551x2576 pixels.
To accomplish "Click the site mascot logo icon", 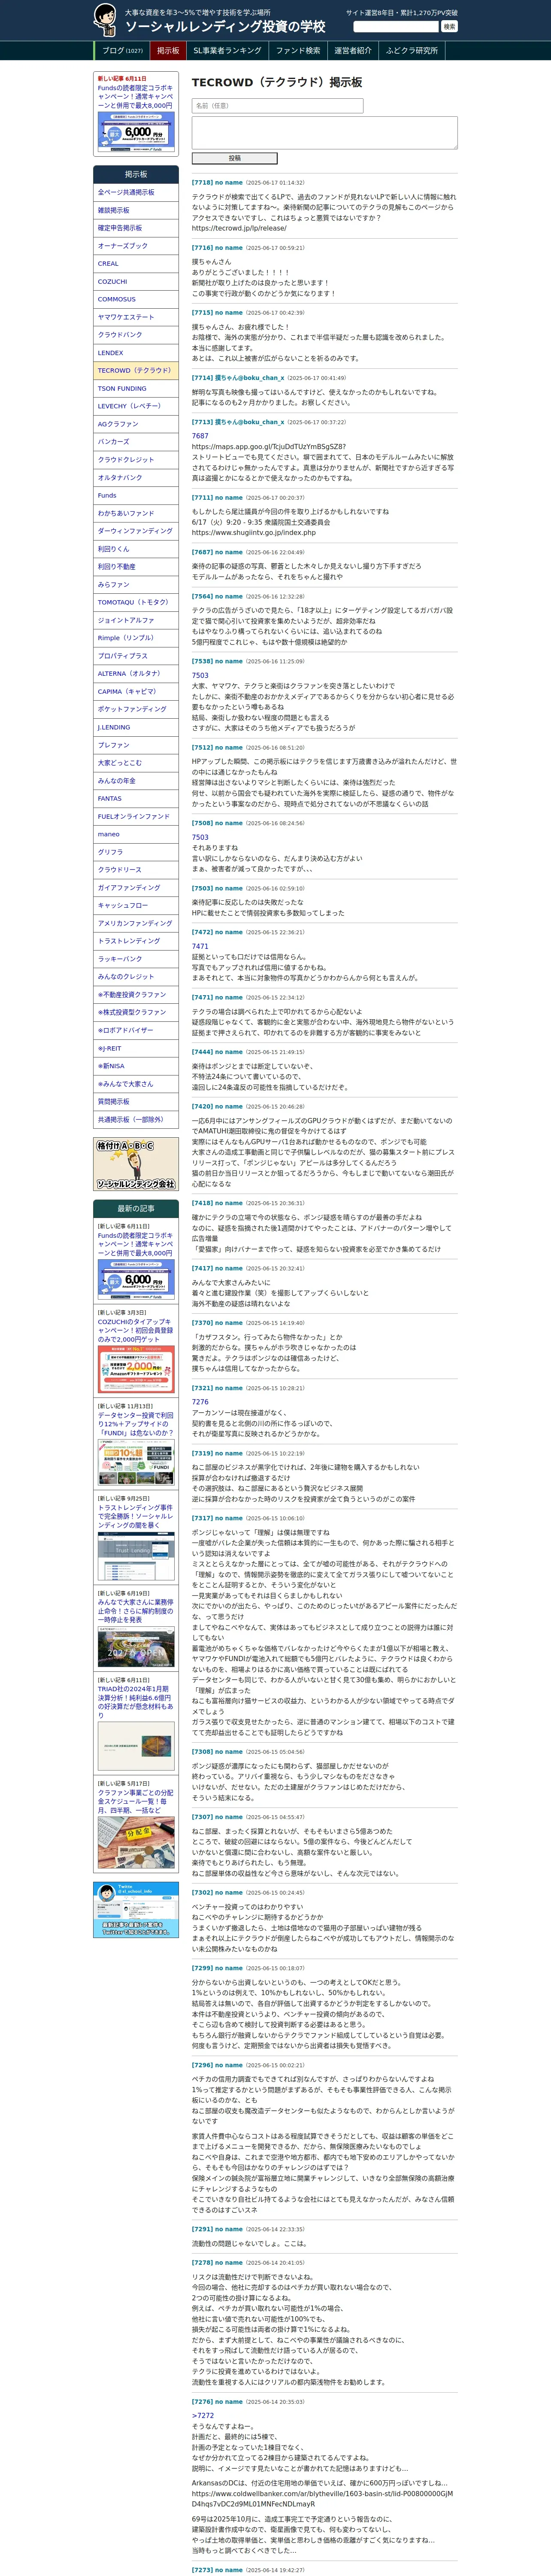I will [x=105, y=20].
